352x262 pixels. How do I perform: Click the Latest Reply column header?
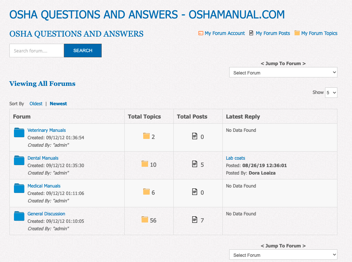point(243,117)
